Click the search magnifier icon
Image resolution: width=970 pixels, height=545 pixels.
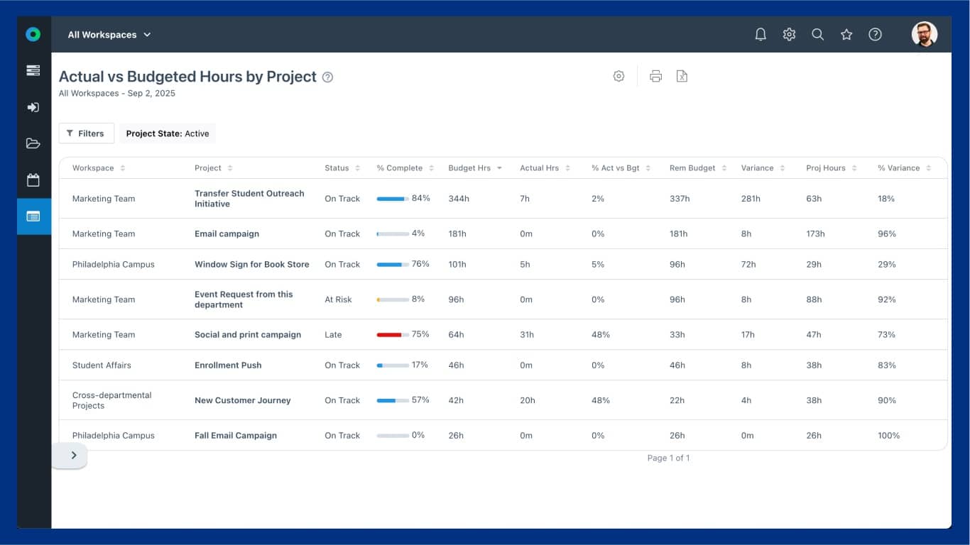[x=818, y=34]
